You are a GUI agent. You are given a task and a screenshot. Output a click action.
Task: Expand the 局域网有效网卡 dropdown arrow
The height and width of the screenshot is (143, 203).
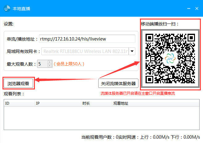tap(132, 51)
